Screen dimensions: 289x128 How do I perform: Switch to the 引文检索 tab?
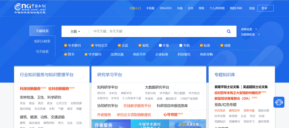(x=42, y=51)
